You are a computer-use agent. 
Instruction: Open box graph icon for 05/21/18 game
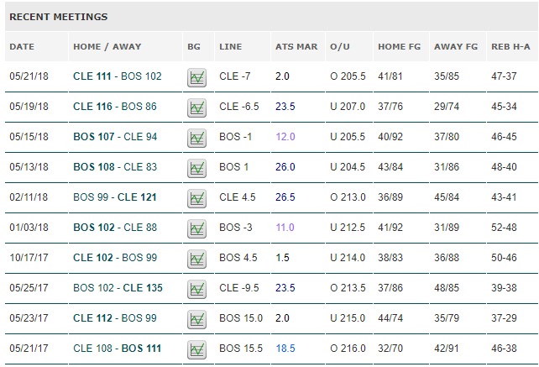coord(196,77)
